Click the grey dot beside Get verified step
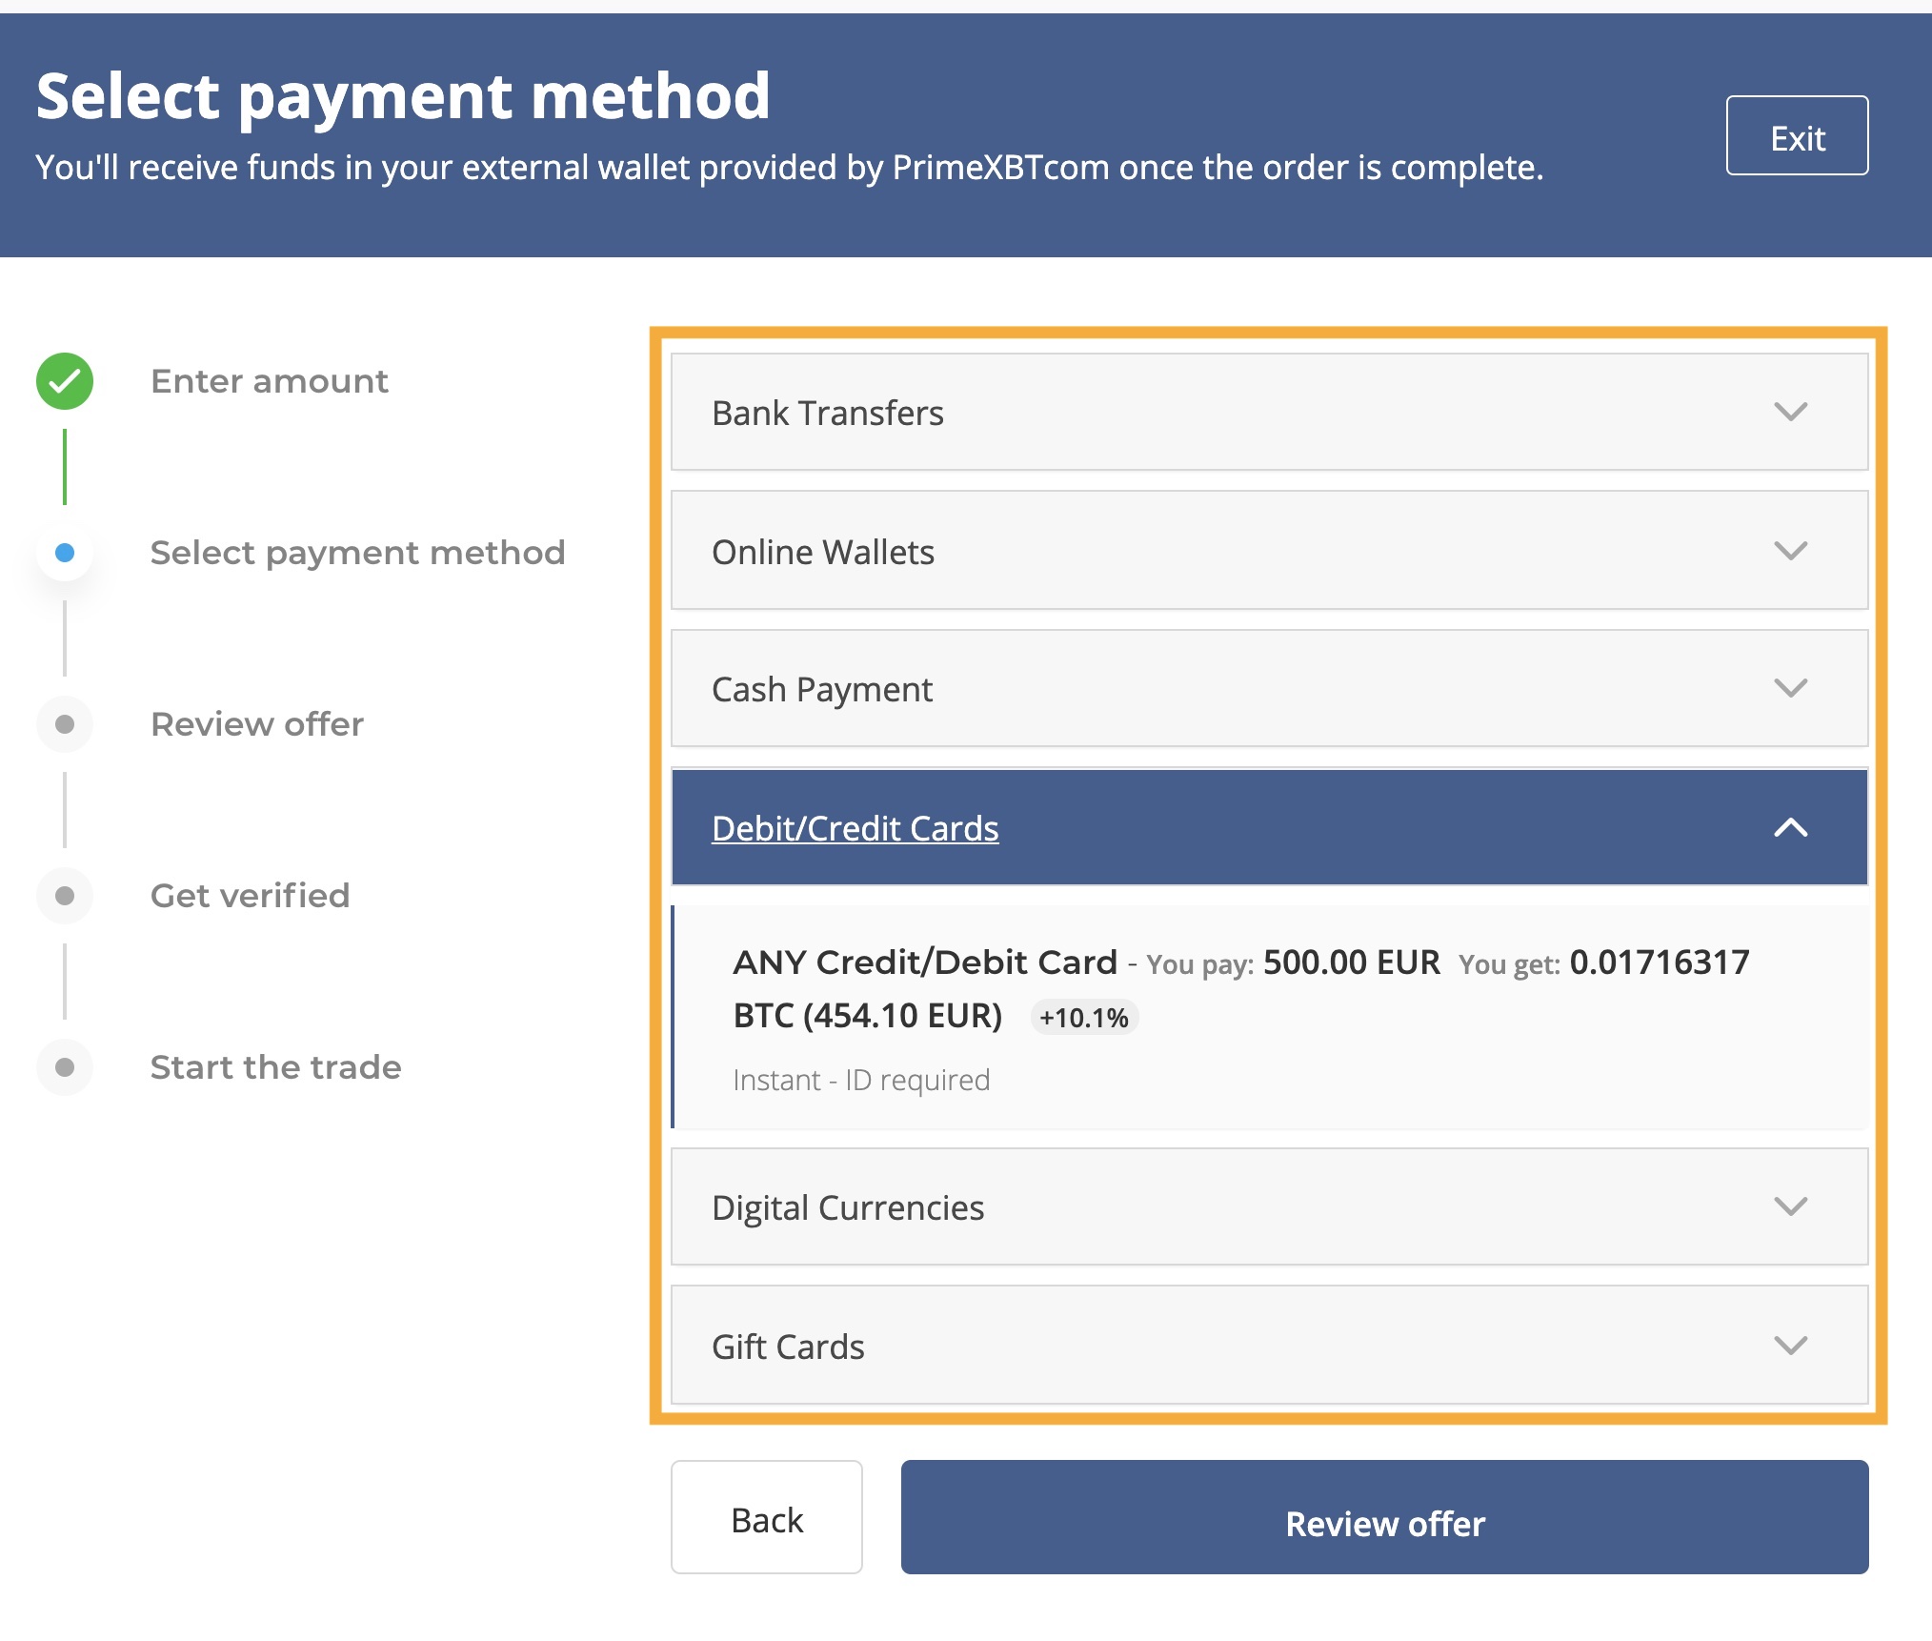Screen dimensions: 1932x1641 (65, 896)
